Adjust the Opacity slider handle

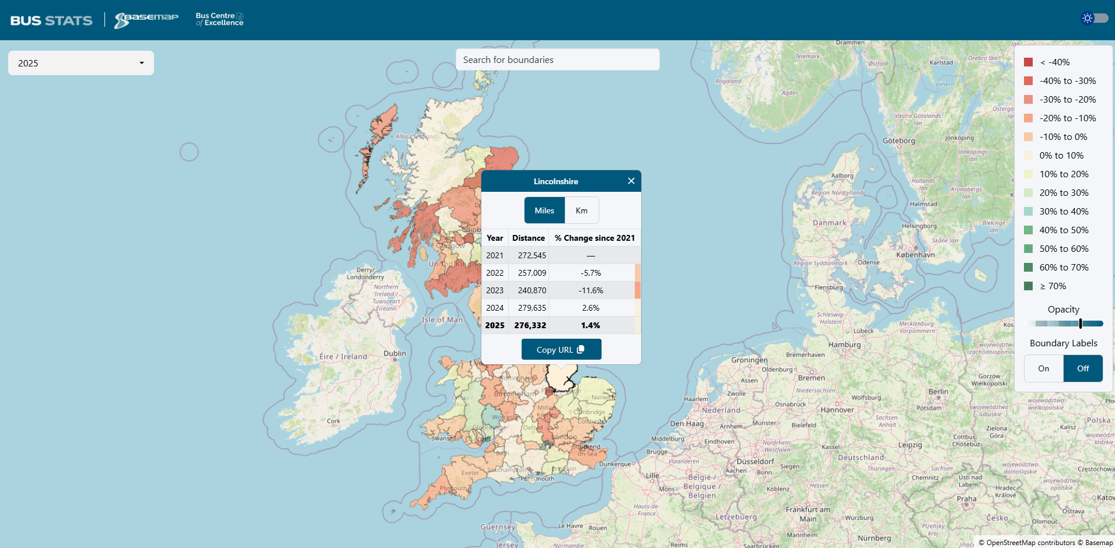1081,324
